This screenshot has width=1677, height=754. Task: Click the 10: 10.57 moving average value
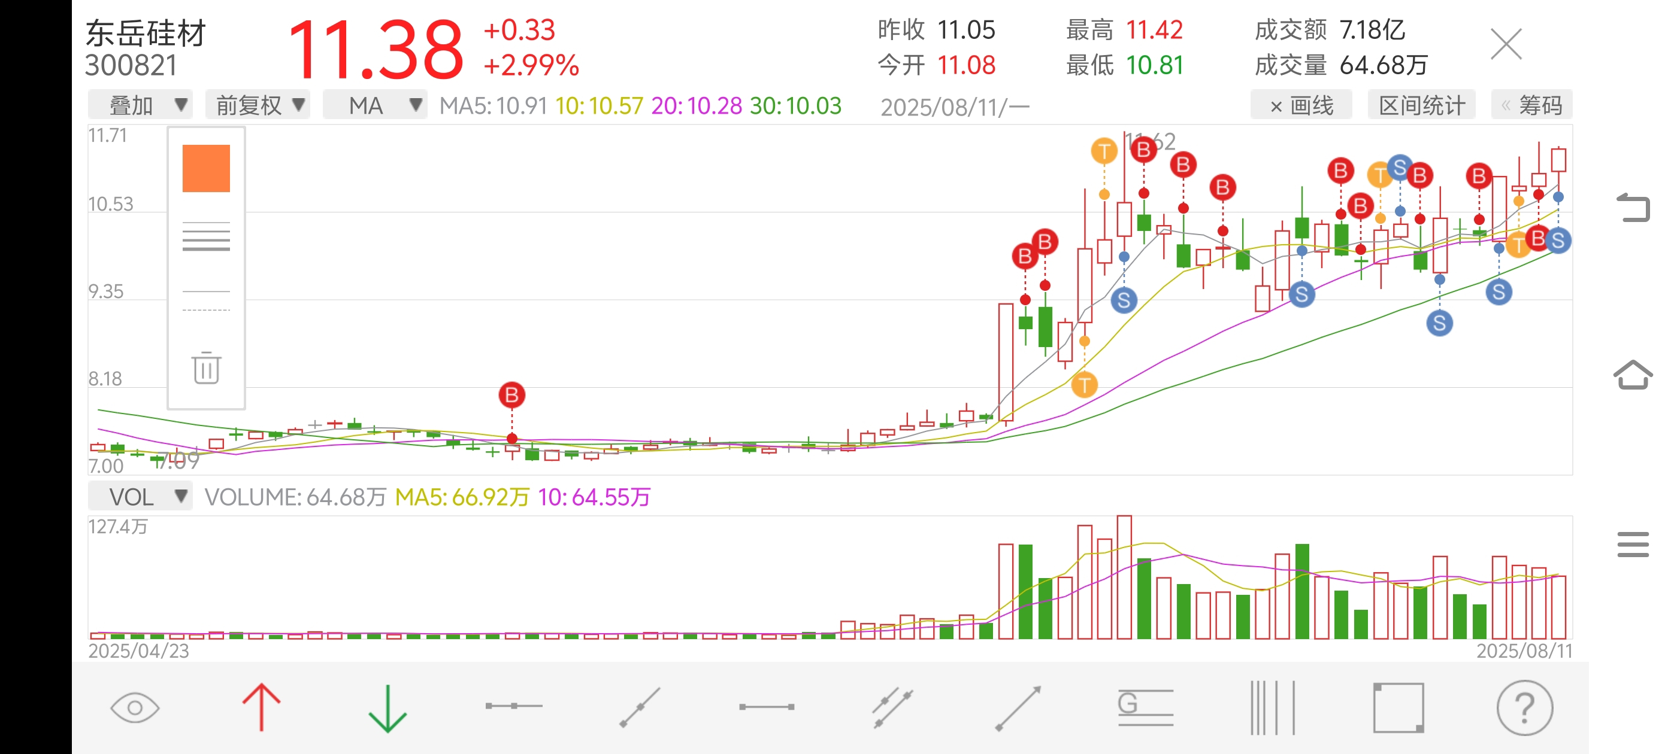point(599,105)
